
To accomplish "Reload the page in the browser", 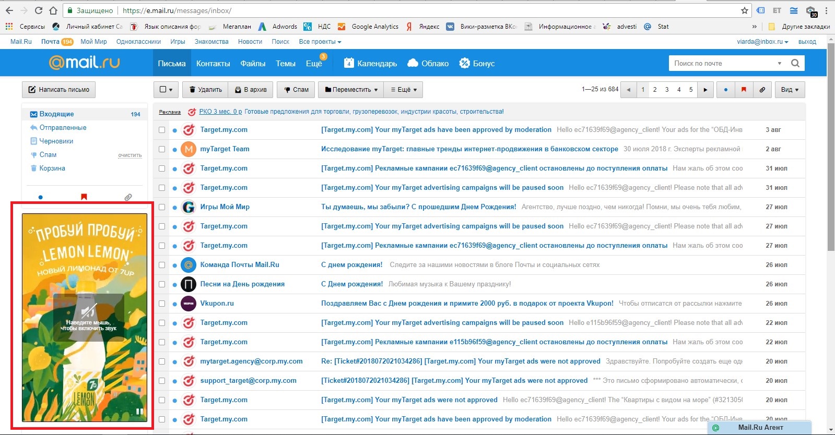I will (38, 10).
